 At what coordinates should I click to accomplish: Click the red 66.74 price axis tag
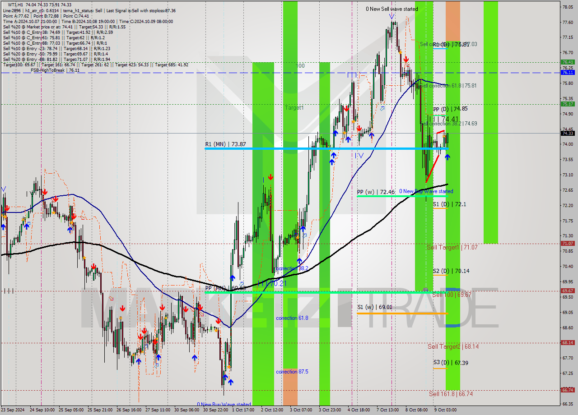[x=568, y=390]
